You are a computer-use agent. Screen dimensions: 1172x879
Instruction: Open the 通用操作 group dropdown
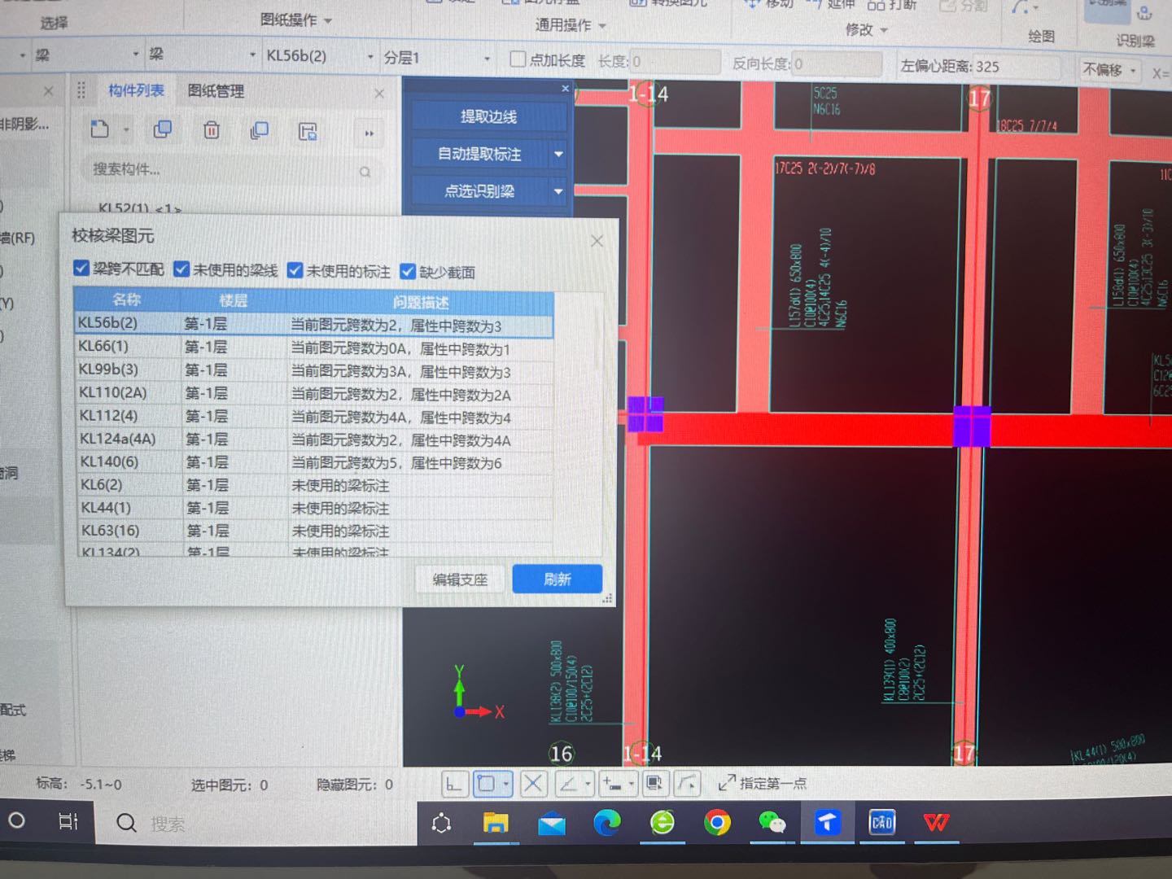tap(602, 26)
